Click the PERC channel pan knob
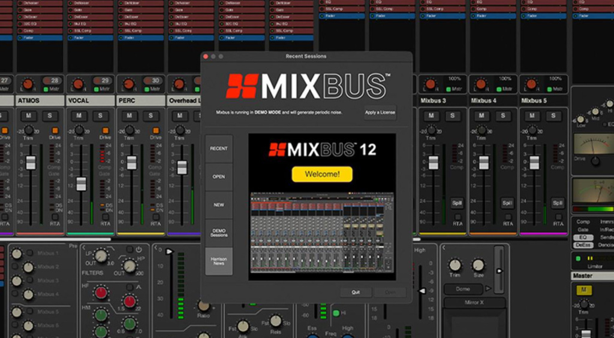 pyautogui.click(x=128, y=84)
